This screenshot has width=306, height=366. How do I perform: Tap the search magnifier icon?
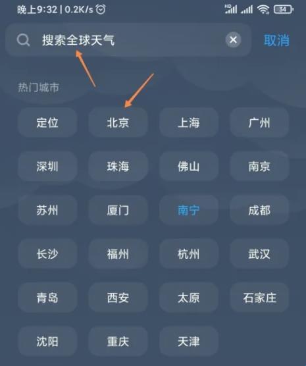point(23,40)
